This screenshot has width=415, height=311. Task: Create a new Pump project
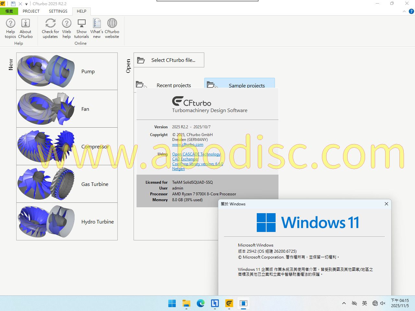click(67, 71)
